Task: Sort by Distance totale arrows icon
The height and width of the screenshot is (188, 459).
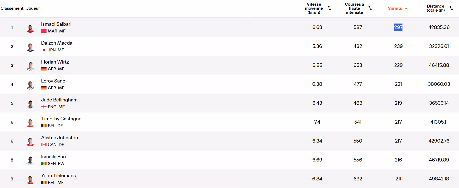Action: tap(451, 8)
